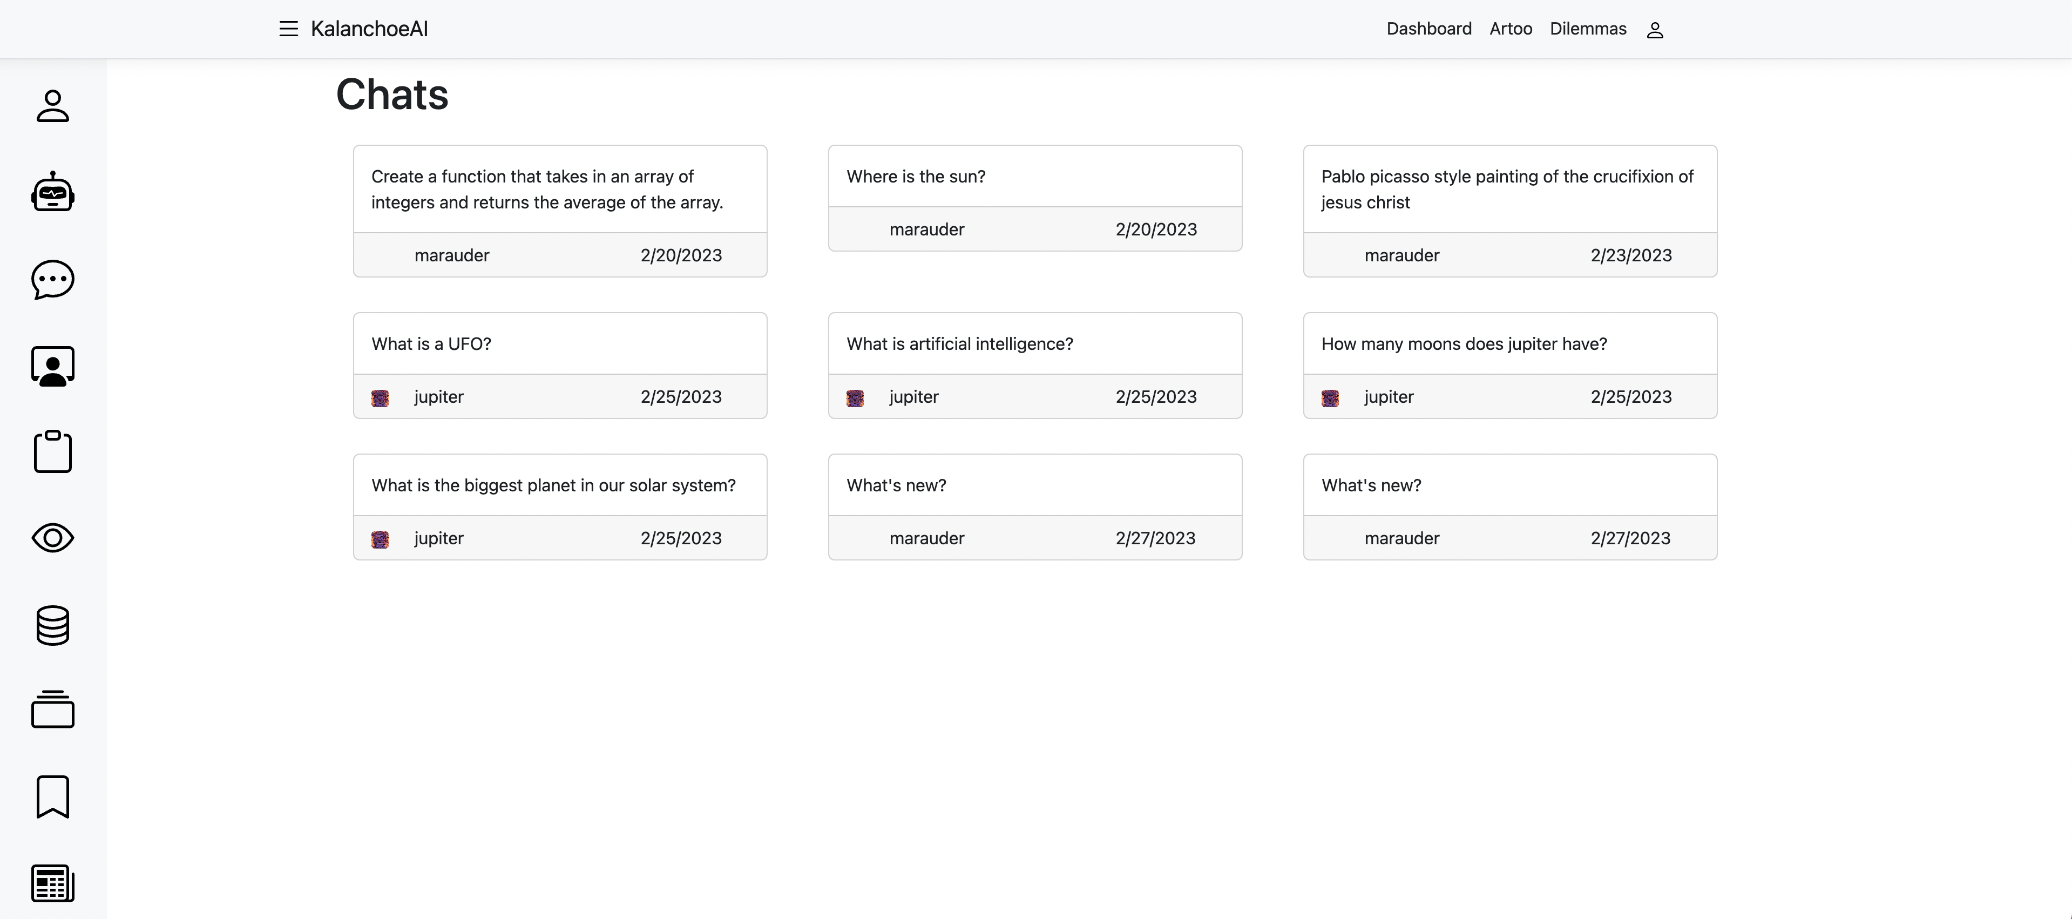Viewport: 2072px width, 919px height.
Task: Go to Dashboard in top navigation
Action: click(x=1428, y=29)
